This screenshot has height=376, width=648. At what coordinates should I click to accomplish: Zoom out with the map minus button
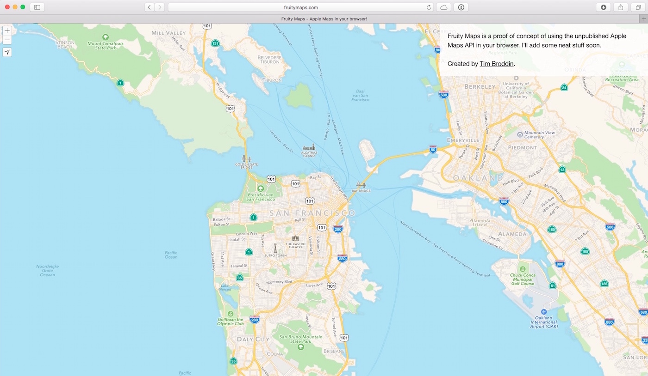tap(7, 40)
